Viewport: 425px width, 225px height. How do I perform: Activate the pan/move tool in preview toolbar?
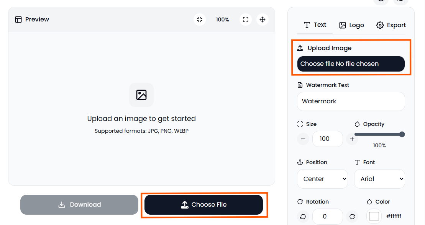click(263, 19)
